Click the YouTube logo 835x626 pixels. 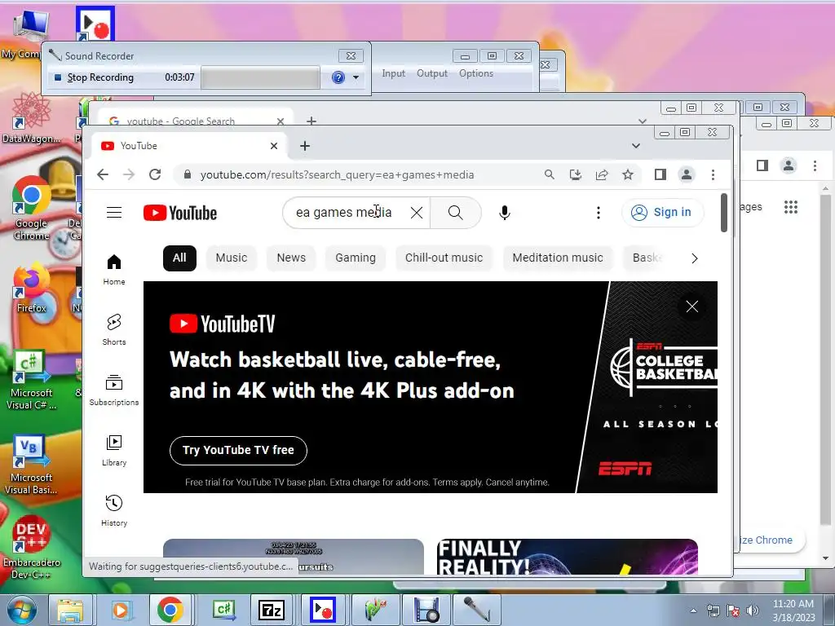pos(180,213)
